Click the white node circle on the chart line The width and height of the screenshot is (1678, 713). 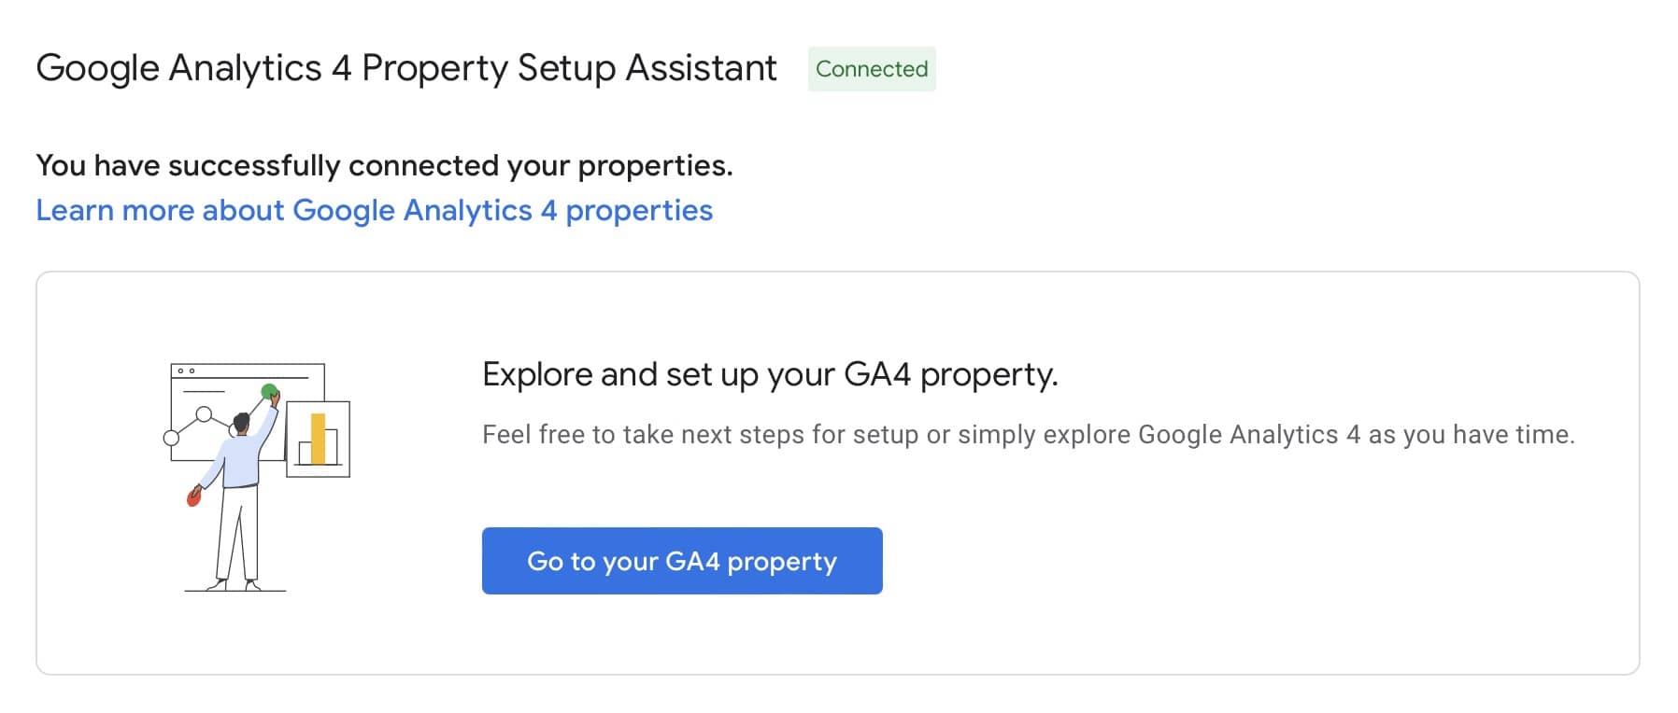[x=204, y=414]
